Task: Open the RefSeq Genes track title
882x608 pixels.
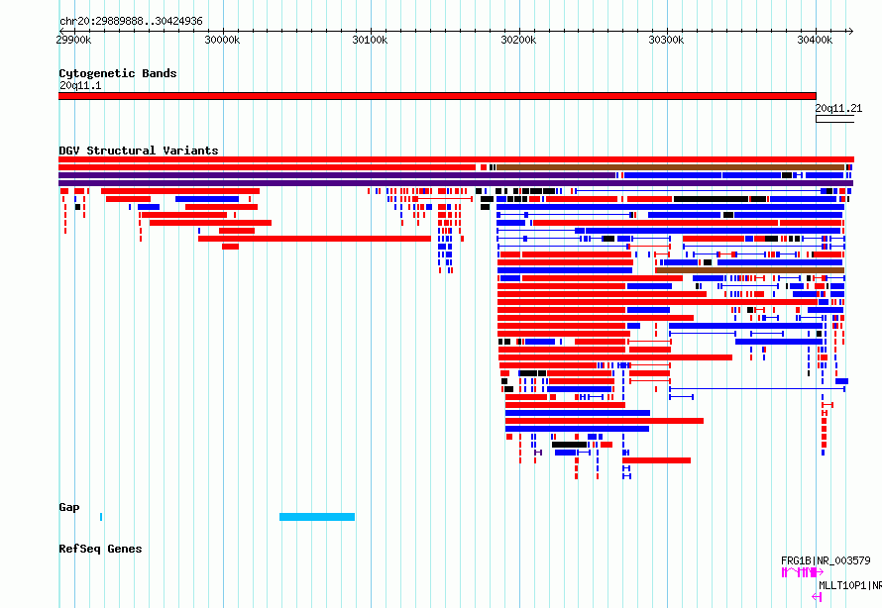Action: click(x=100, y=549)
